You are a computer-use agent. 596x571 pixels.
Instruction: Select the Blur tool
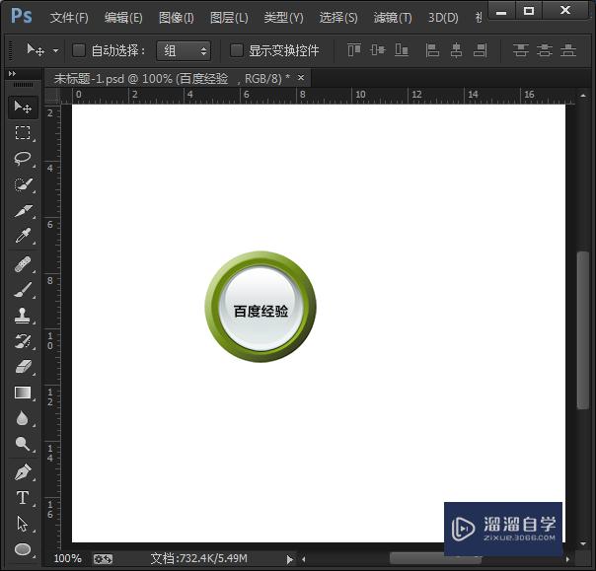click(23, 418)
